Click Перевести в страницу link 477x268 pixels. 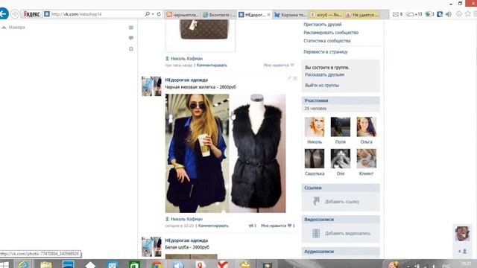pos(326,52)
